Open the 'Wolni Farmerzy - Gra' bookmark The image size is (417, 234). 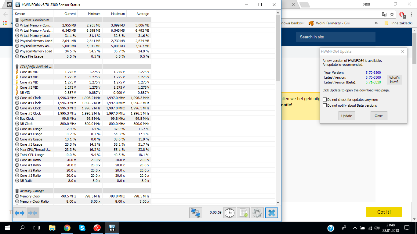coord(329,23)
